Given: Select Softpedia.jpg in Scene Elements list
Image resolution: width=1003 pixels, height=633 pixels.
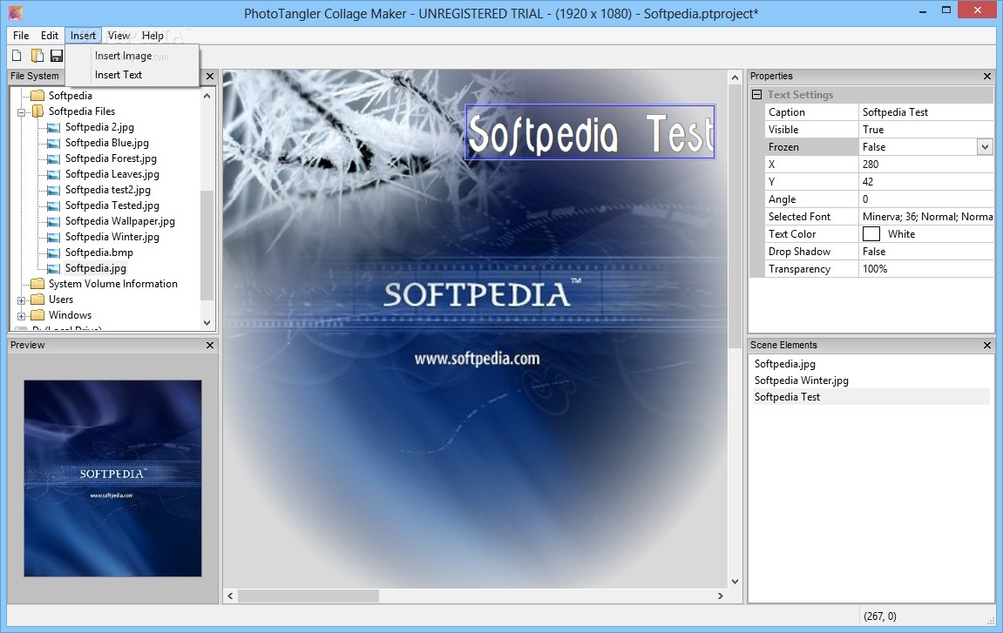Looking at the screenshot, I should (784, 364).
